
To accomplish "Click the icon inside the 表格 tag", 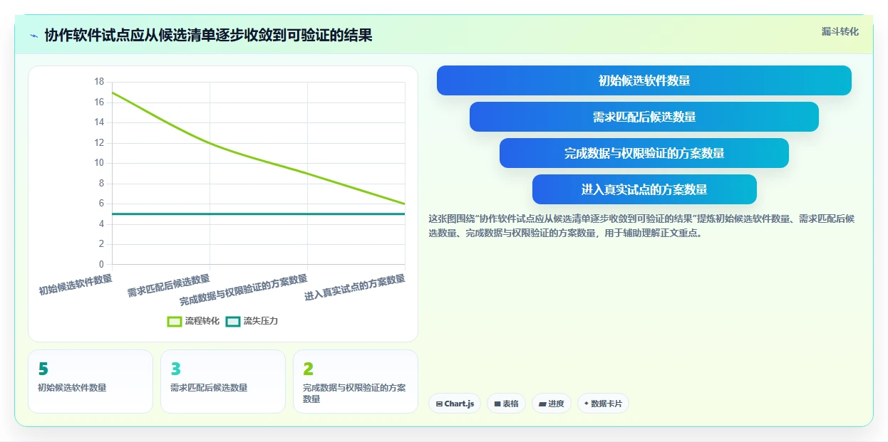I will [x=497, y=404].
